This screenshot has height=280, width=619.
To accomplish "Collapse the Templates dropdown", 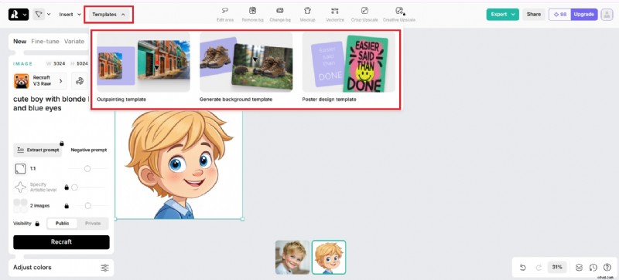I will tap(108, 15).
